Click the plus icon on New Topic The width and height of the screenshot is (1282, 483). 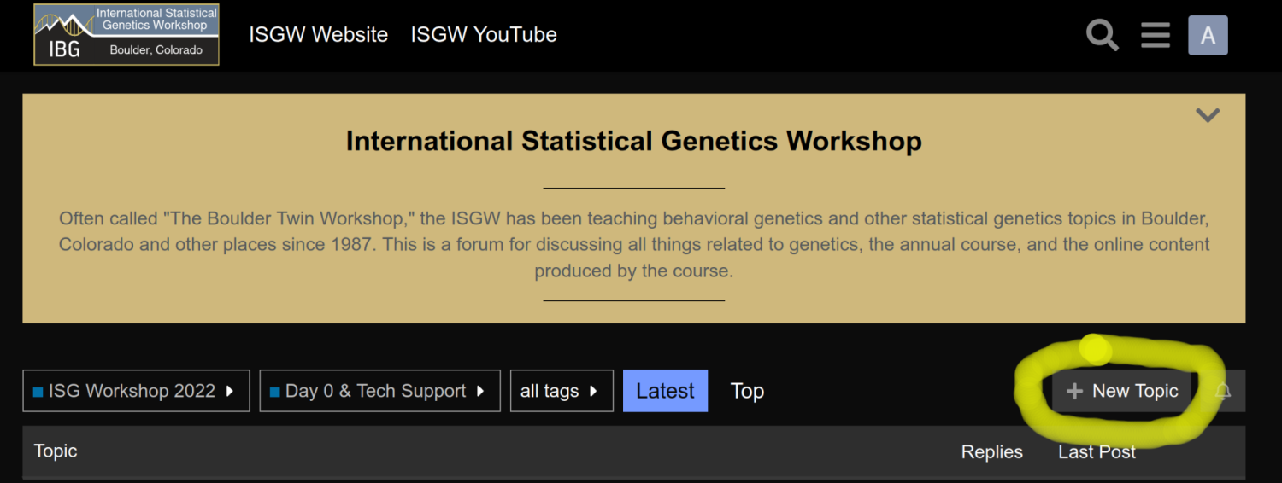tap(1074, 391)
